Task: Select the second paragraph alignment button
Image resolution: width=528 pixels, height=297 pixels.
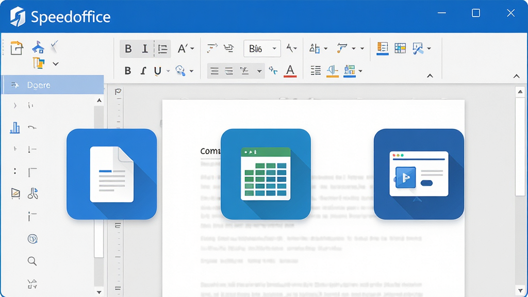Action: point(229,71)
